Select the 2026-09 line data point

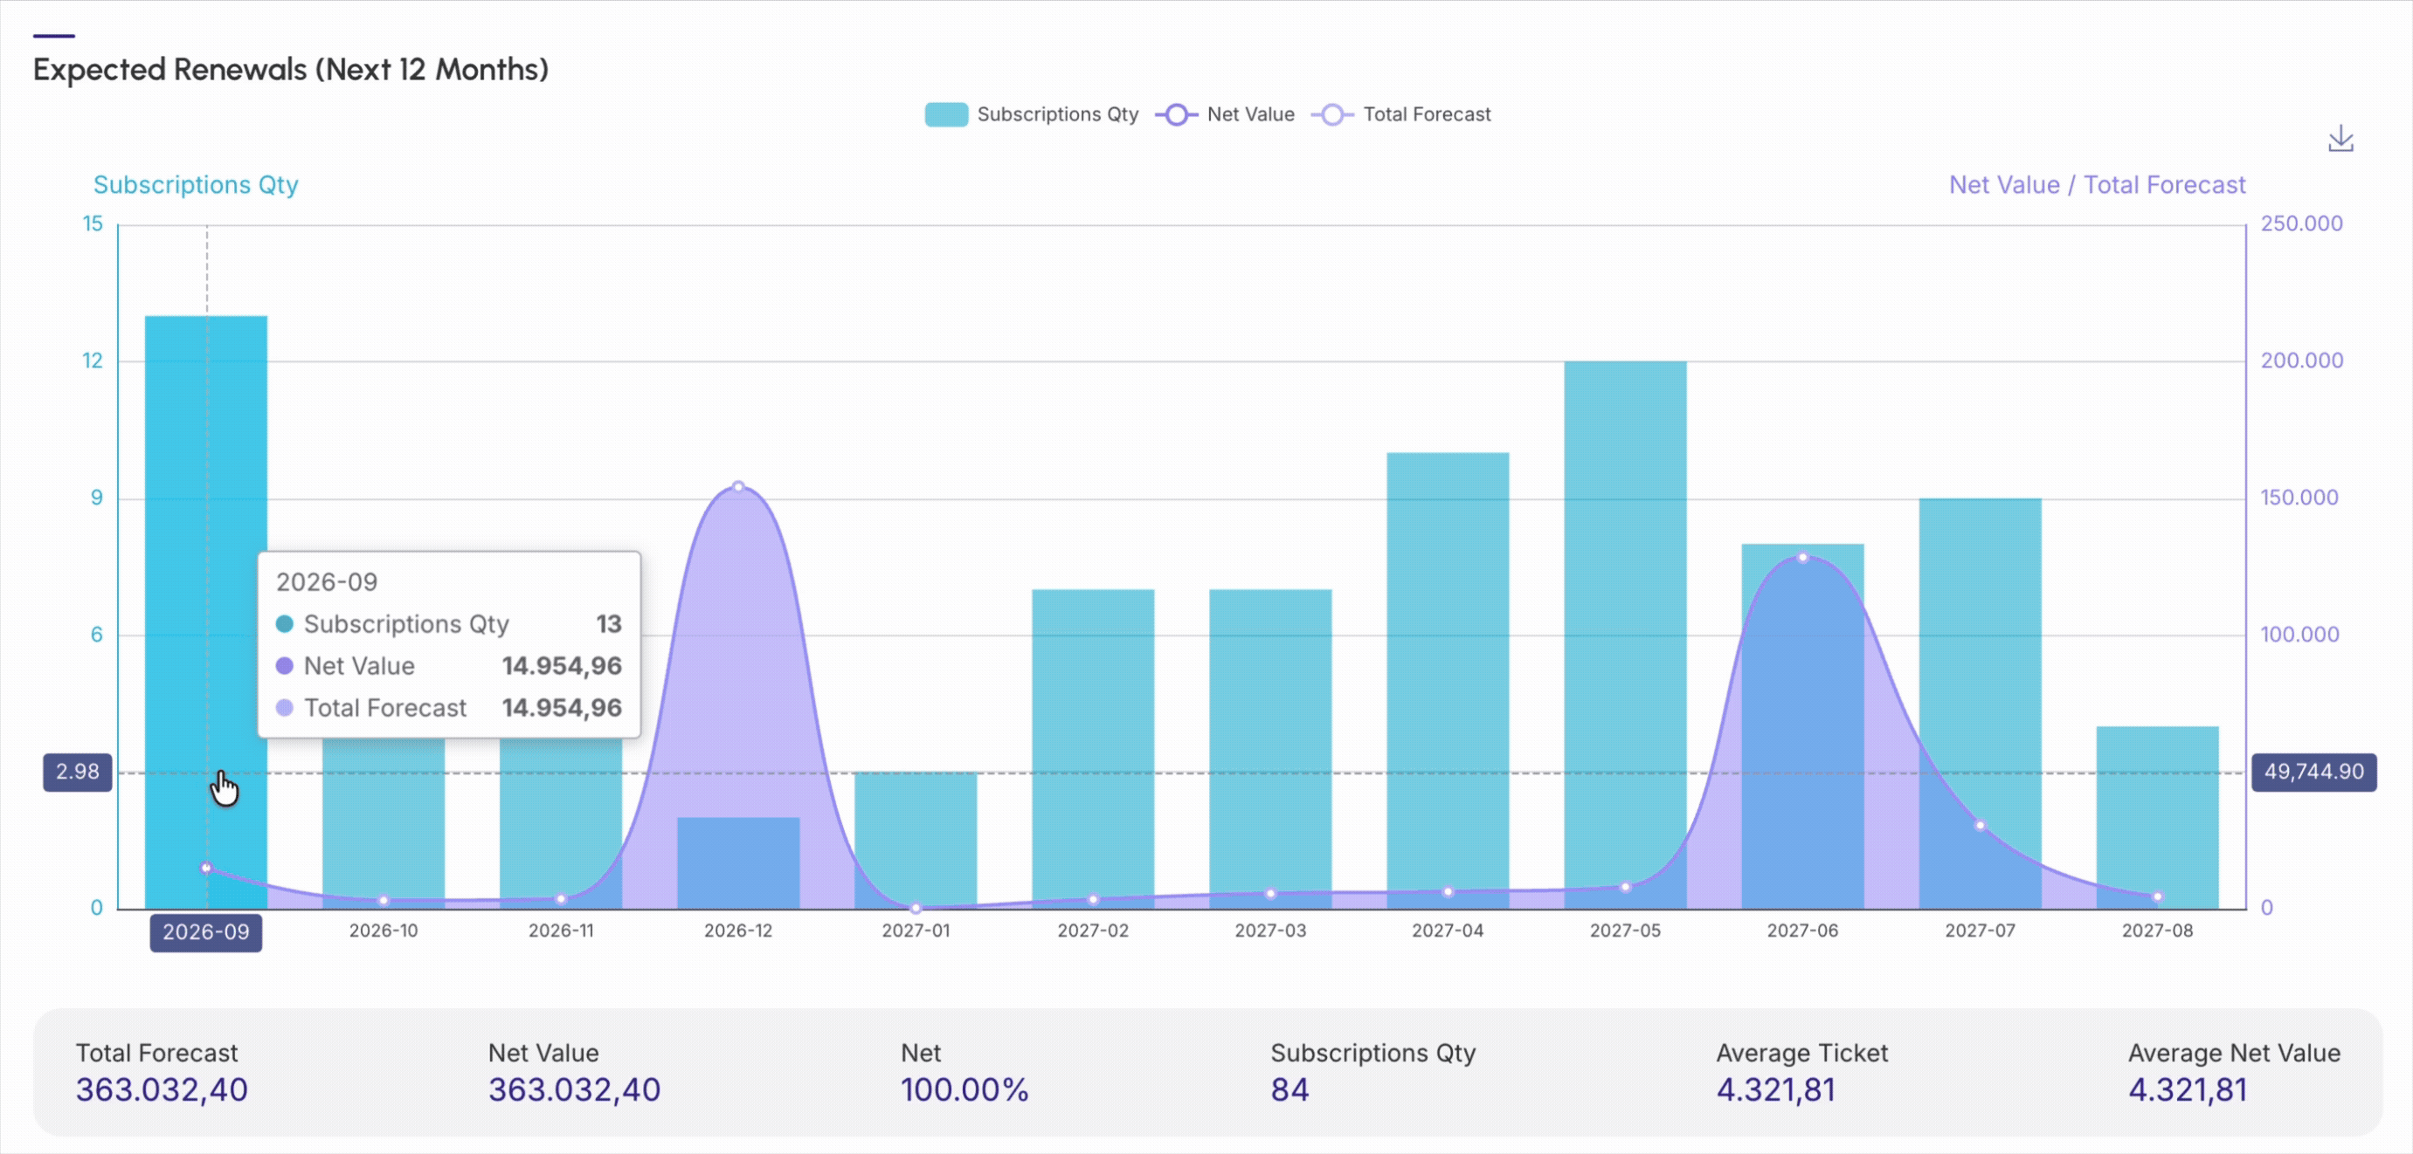click(206, 868)
